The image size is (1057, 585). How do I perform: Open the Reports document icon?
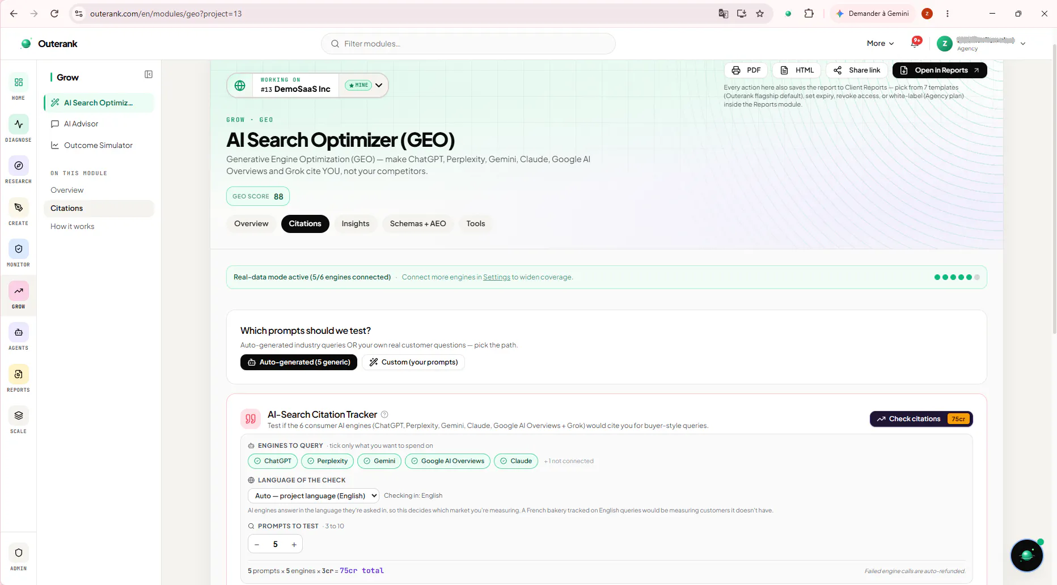pos(19,374)
